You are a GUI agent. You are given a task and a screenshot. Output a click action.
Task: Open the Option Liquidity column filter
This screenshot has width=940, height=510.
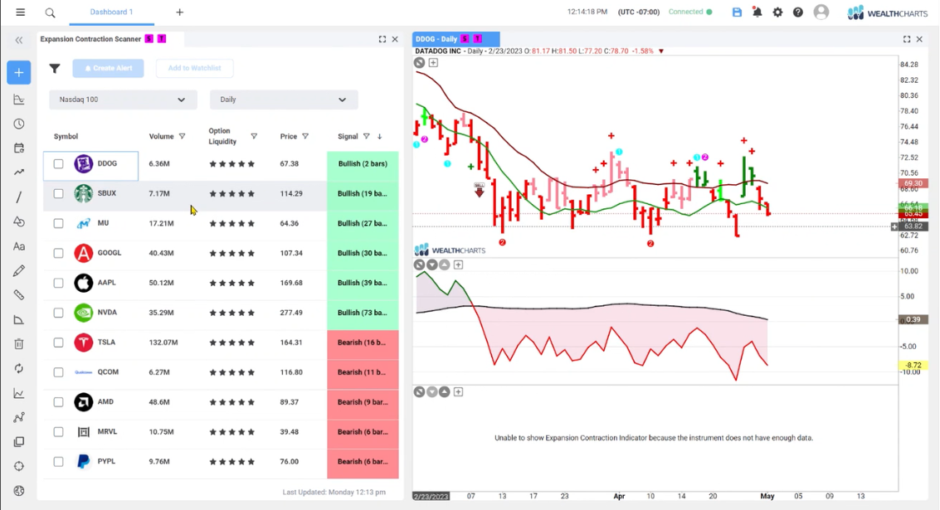coord(254,137)
